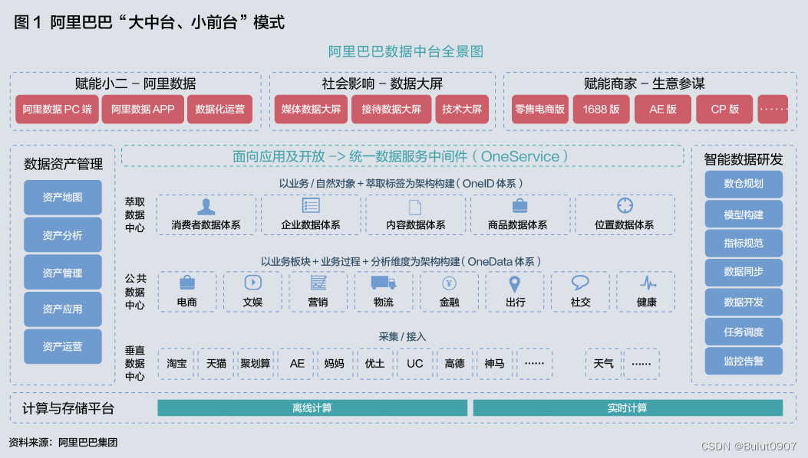
Task: Click the 淘宝 item
Action: [x=176, y=364]
